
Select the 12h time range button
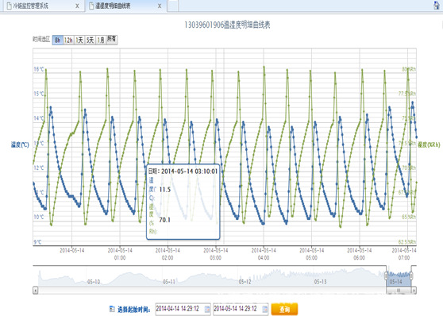pos(68,40)
